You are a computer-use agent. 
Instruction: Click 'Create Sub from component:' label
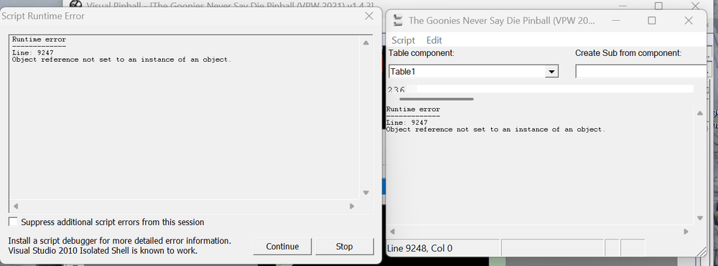[628, 53]
